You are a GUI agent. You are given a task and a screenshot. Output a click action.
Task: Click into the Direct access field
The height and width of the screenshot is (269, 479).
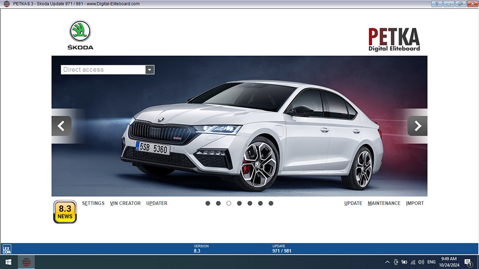click(103, 69)
